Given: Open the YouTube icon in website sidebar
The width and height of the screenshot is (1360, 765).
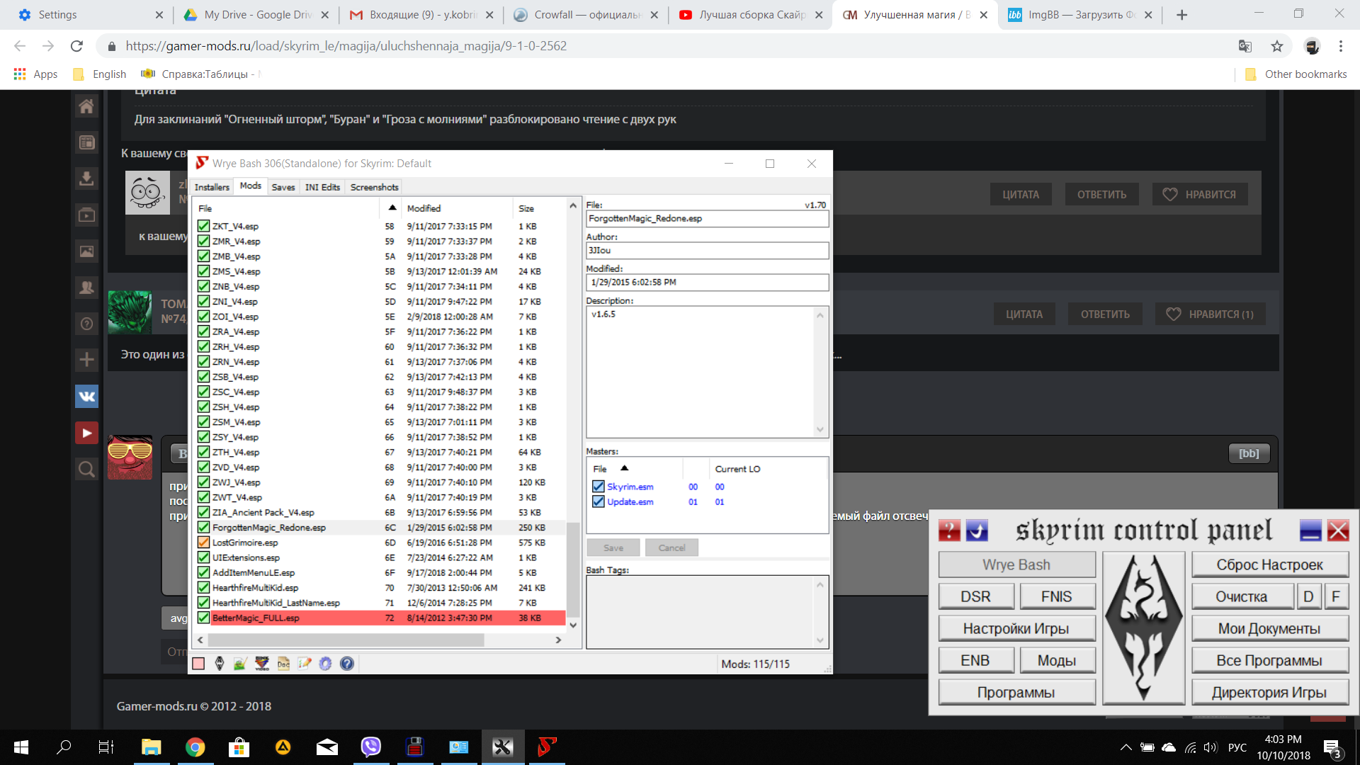Looking at the screenshot, I should pyautogui.click(x=86, y=433).
